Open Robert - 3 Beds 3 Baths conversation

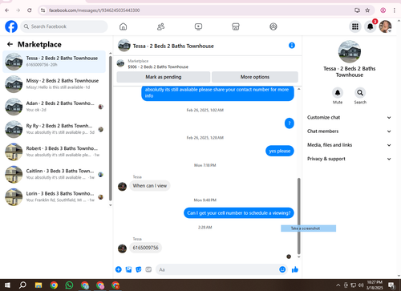pyautogui.click(x=55, y=152)
